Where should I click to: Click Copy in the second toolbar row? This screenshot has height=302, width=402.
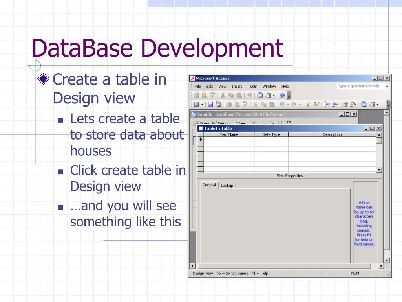(263, 104)
